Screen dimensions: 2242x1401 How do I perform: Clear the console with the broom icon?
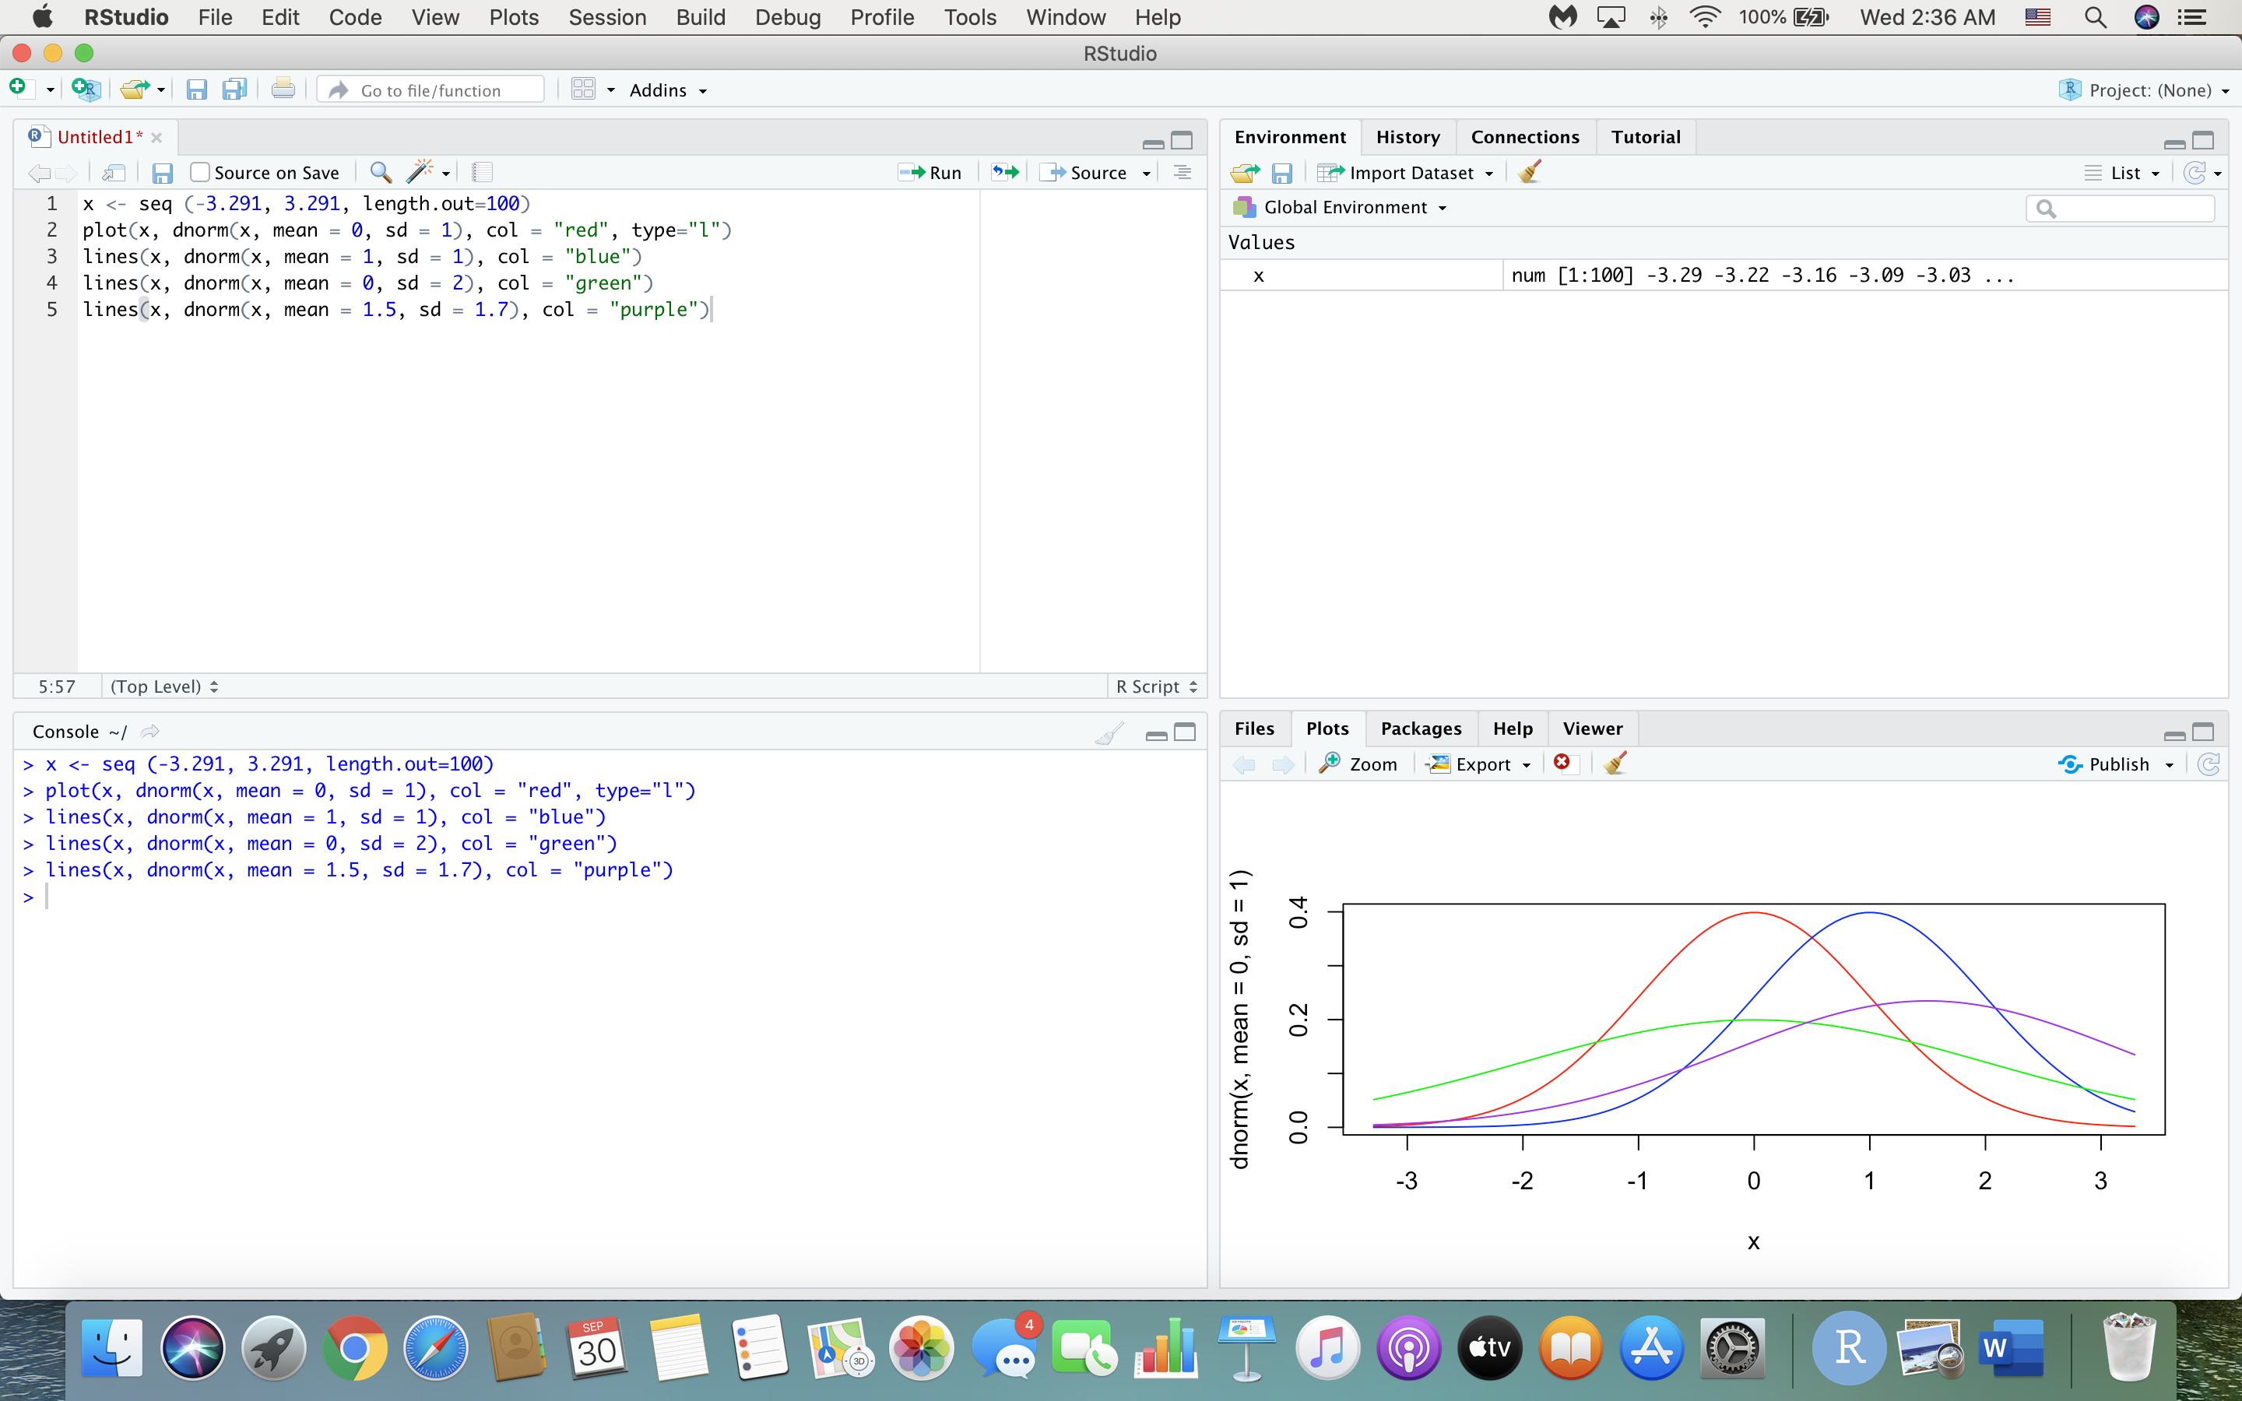[1108, 732]
